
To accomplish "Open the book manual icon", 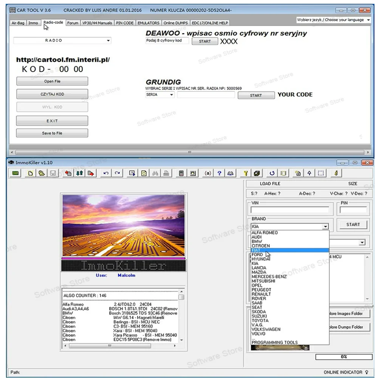I will [231, 173].
